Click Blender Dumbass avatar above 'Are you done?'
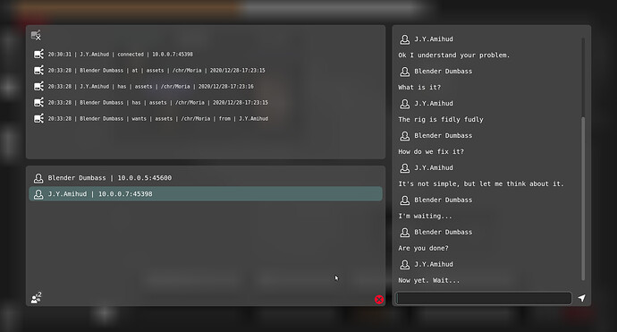 tap(404, 233)
